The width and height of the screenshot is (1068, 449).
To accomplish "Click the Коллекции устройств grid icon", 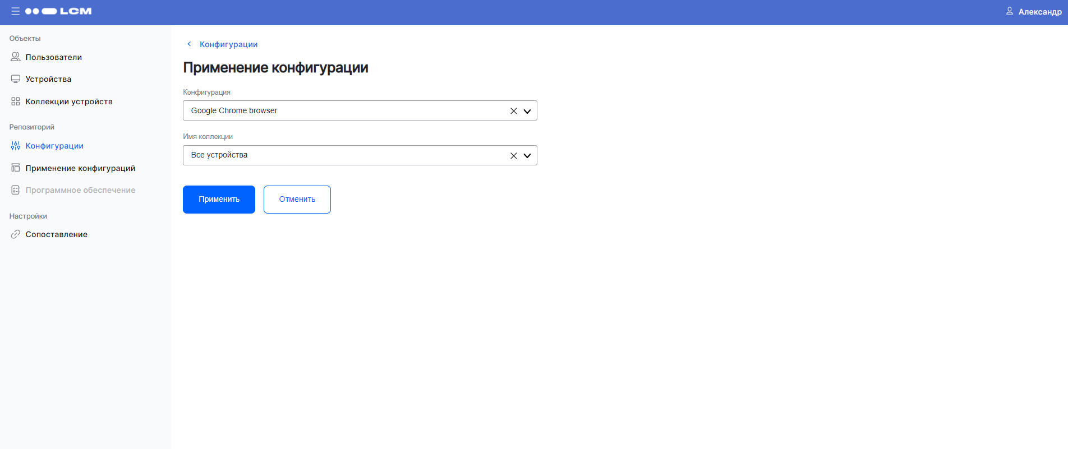I will (x=16, y=101).
